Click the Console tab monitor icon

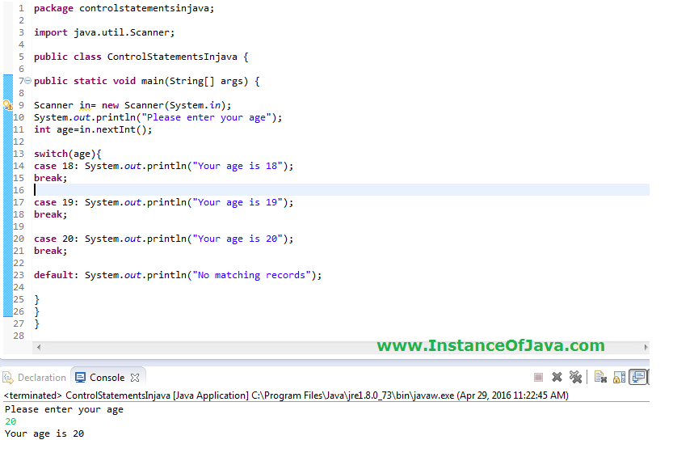coord(80,378)
